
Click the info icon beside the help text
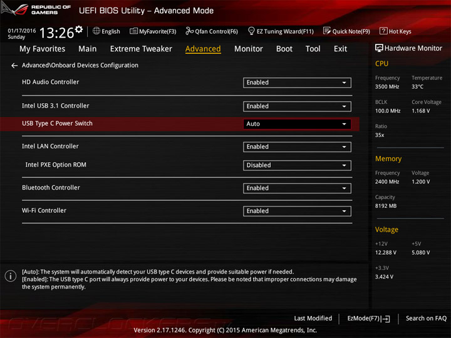[x=11, y=276]
